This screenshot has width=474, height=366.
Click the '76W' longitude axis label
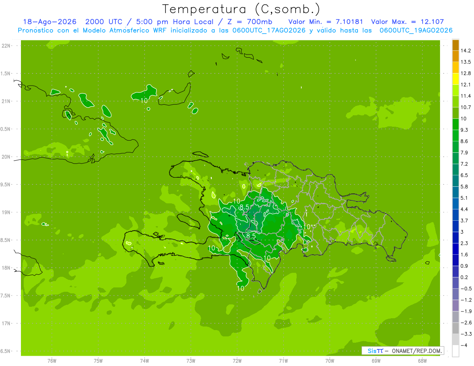[52, 361]
